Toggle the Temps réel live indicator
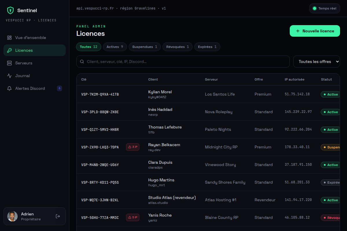The image size is (347, 231). (x=324, y=8)
